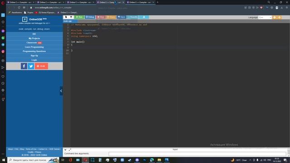
Task: Click empty line 9 in code editor
Action: coord(179,48)
